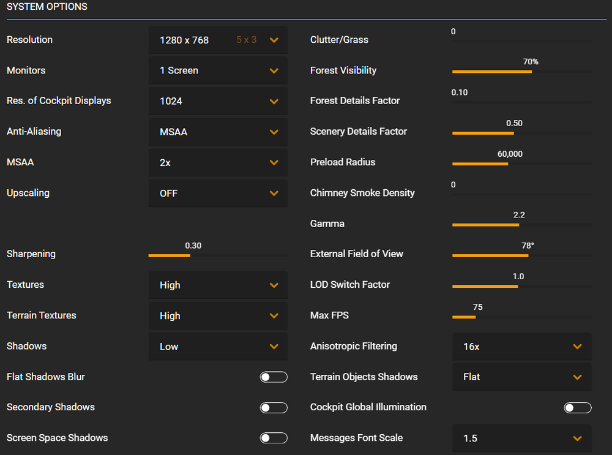This screenshot has width=612, height=455.
Task: Open the Resolution dropdown showing 1280 x 768
Action: [217, 40]
